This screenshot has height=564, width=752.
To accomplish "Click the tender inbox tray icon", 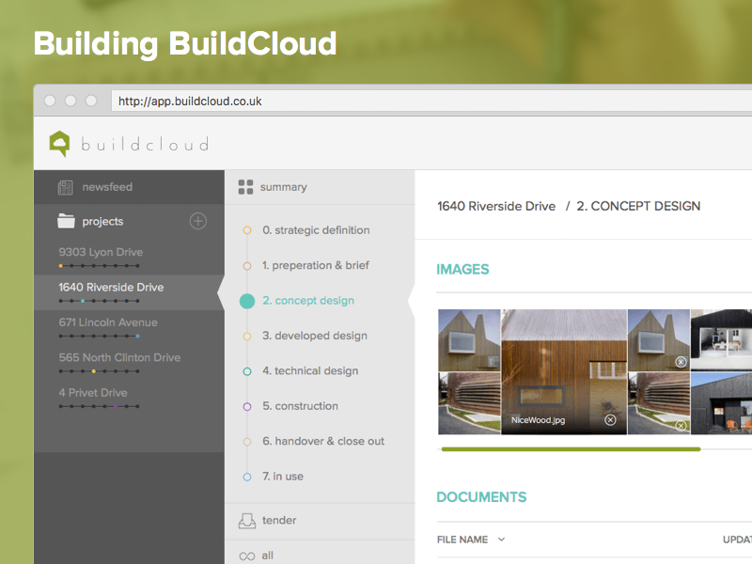I will (x=247, y=521).
